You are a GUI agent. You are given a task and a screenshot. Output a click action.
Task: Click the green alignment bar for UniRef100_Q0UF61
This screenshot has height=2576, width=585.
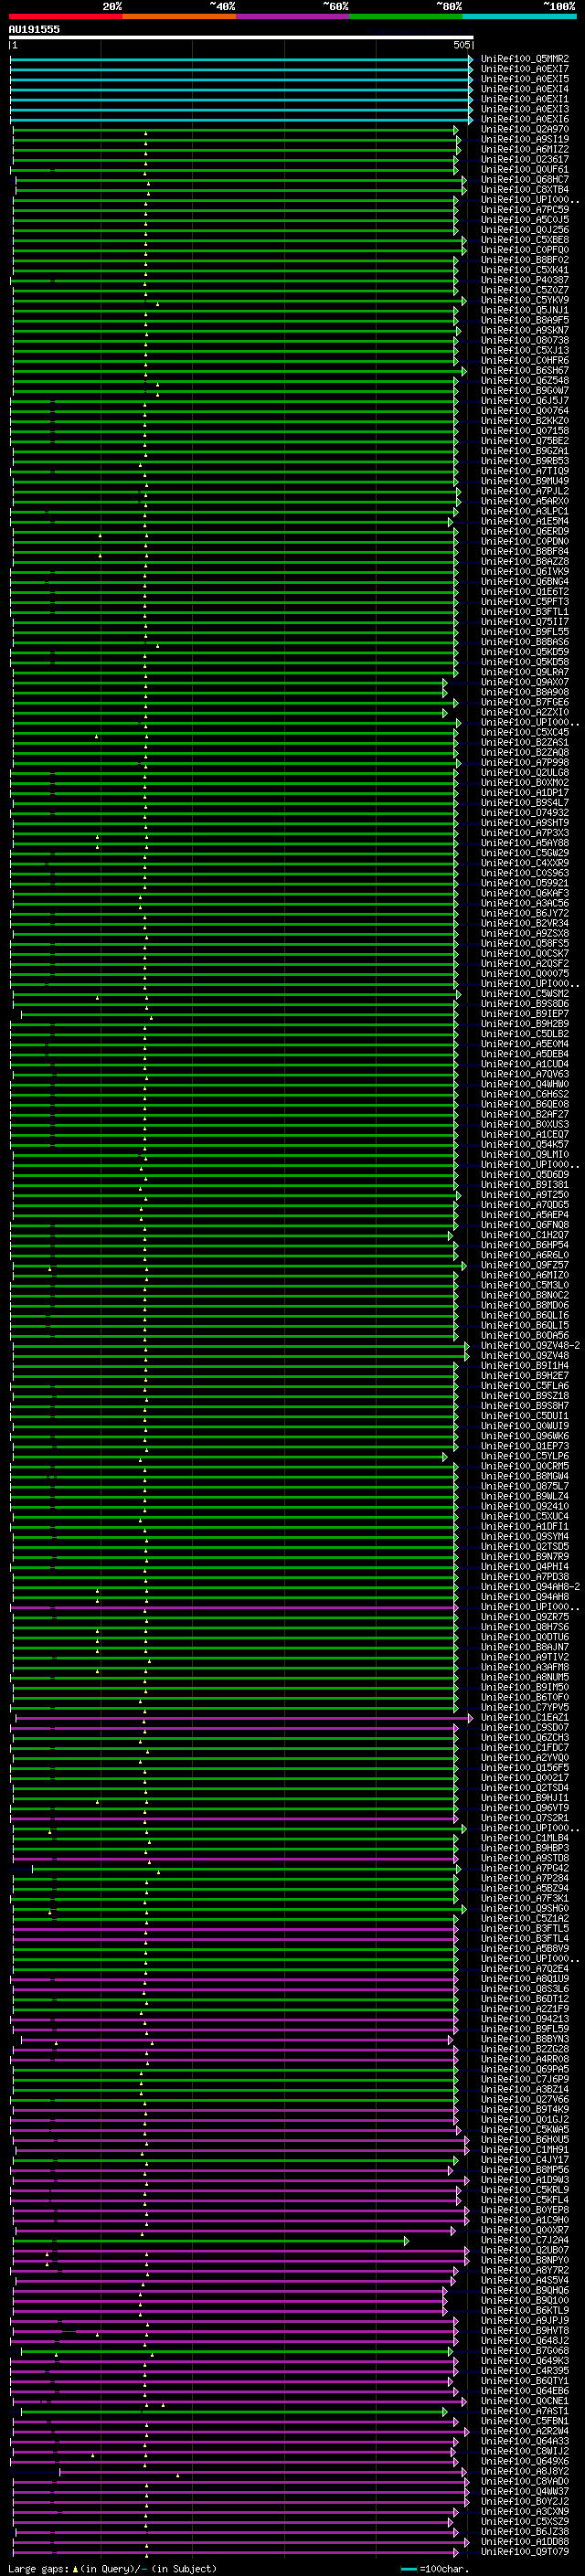[x=234, y=170]
